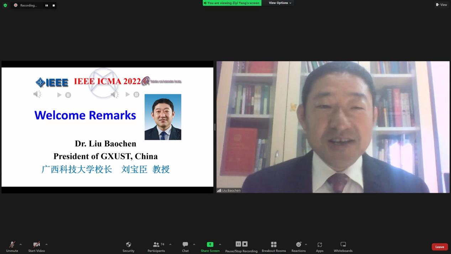Pause recording from top-left indicator
451x254 pixels.
pyautogui.click(x=46, y=5)
